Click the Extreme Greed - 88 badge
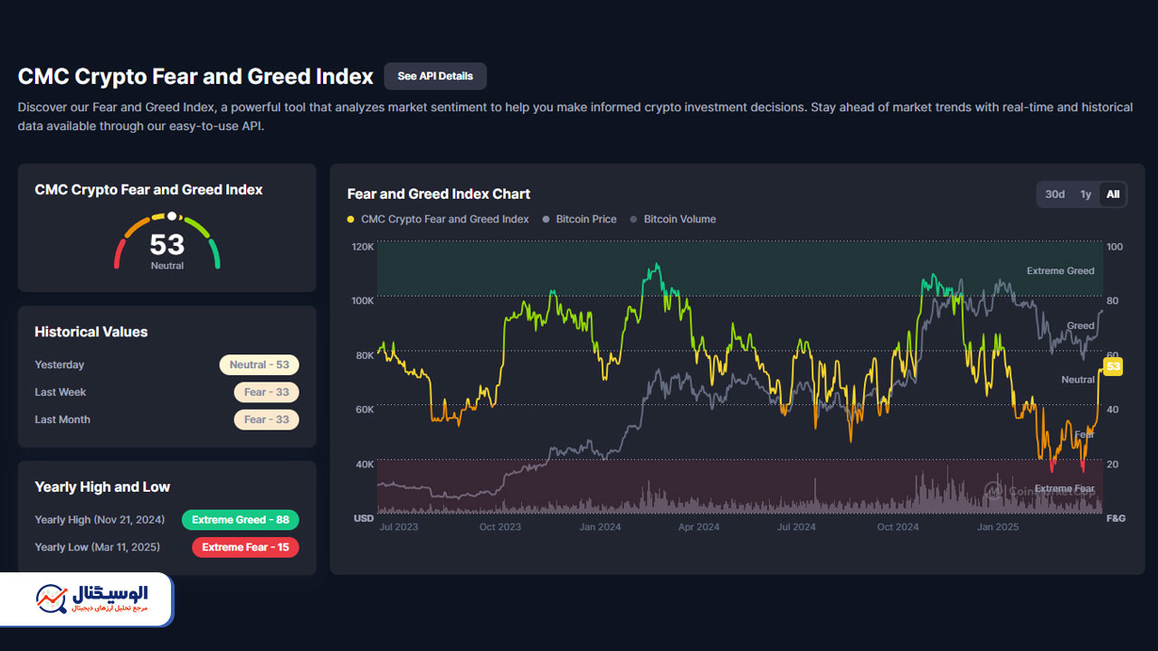Image resolution: width=1158 pixels, height=651 pixels. [x=240, y=520]
